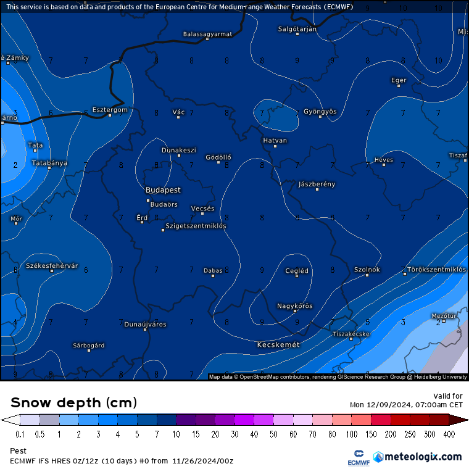
Task: Click the ECMWF logo at bottom right
Action: (358, 458)
